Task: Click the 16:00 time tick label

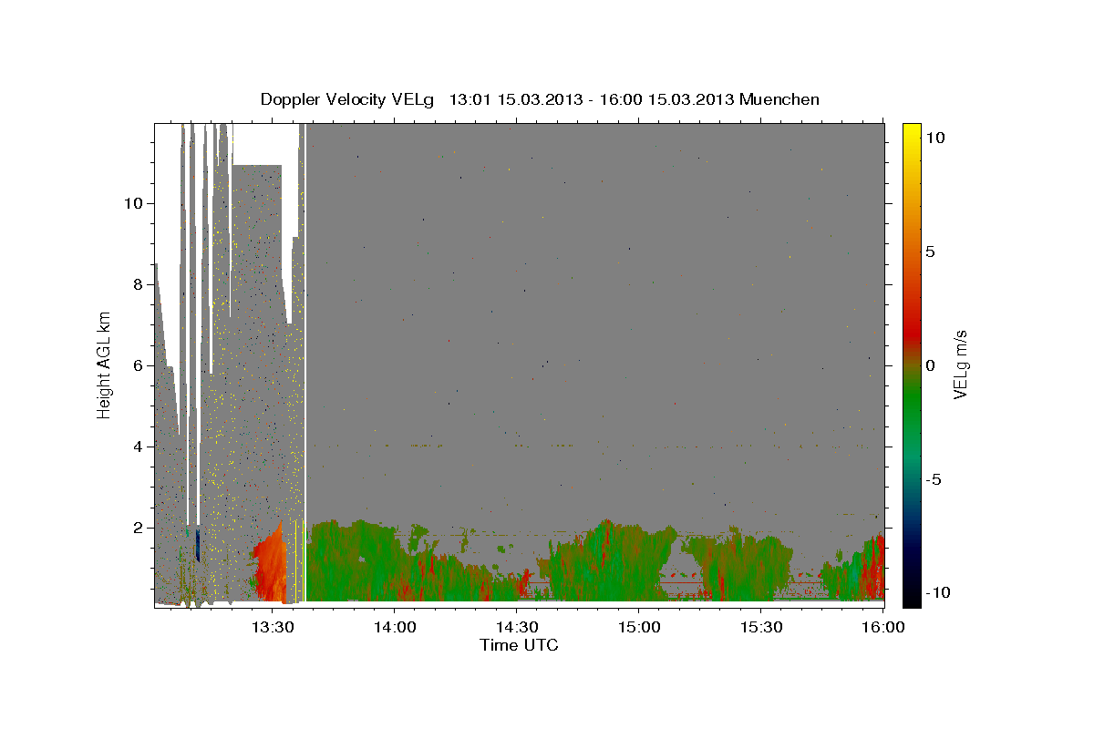Action: [882, 627]
